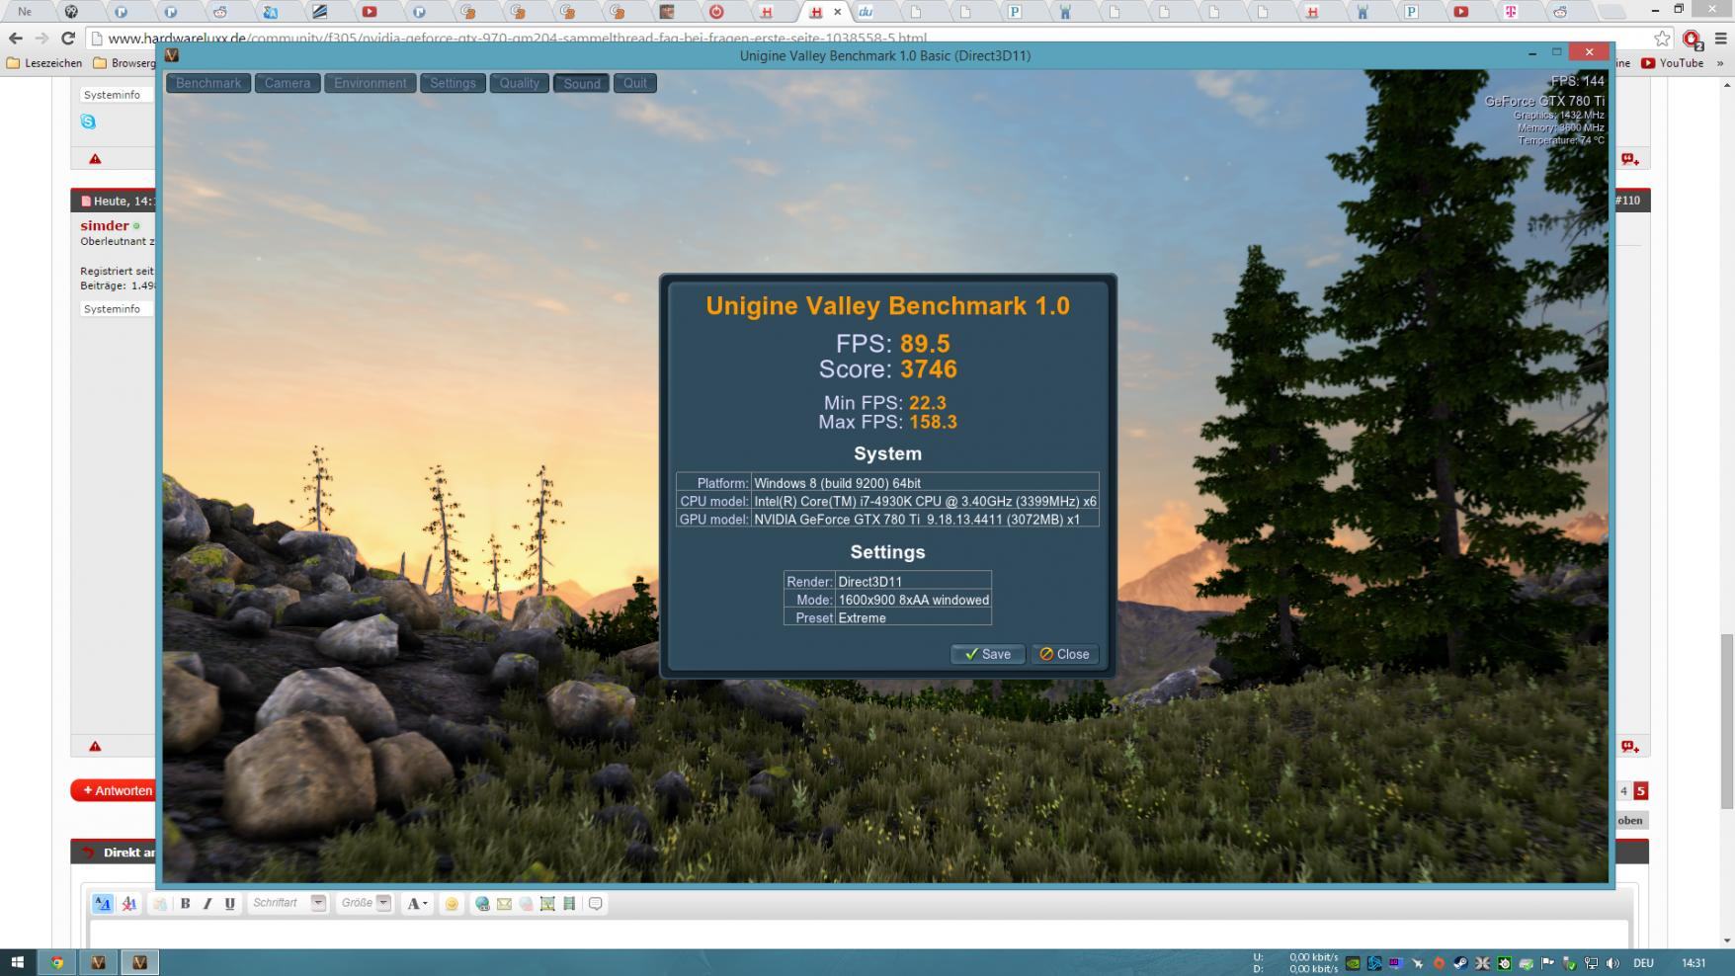
Task: Click the username simder
Action: click(105, 225)
